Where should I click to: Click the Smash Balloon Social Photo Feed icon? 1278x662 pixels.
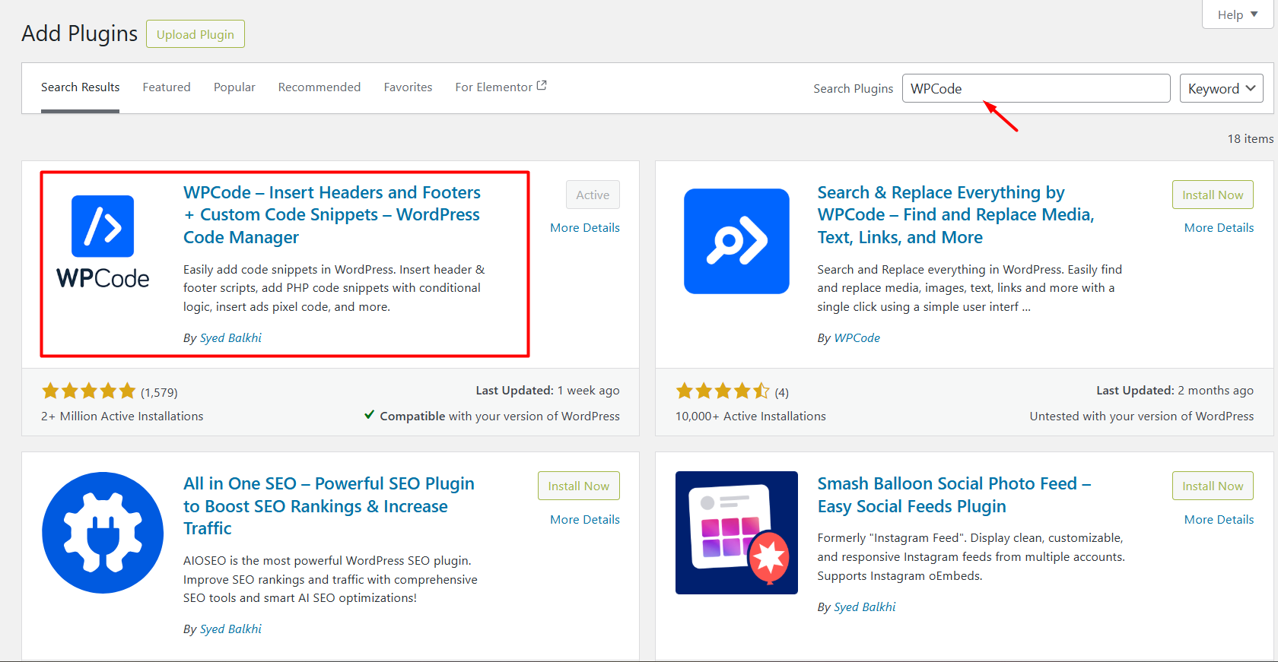(736, 532)
